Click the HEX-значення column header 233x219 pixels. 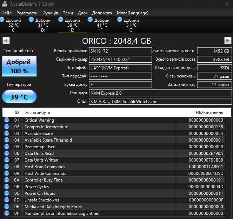point(201,112)
